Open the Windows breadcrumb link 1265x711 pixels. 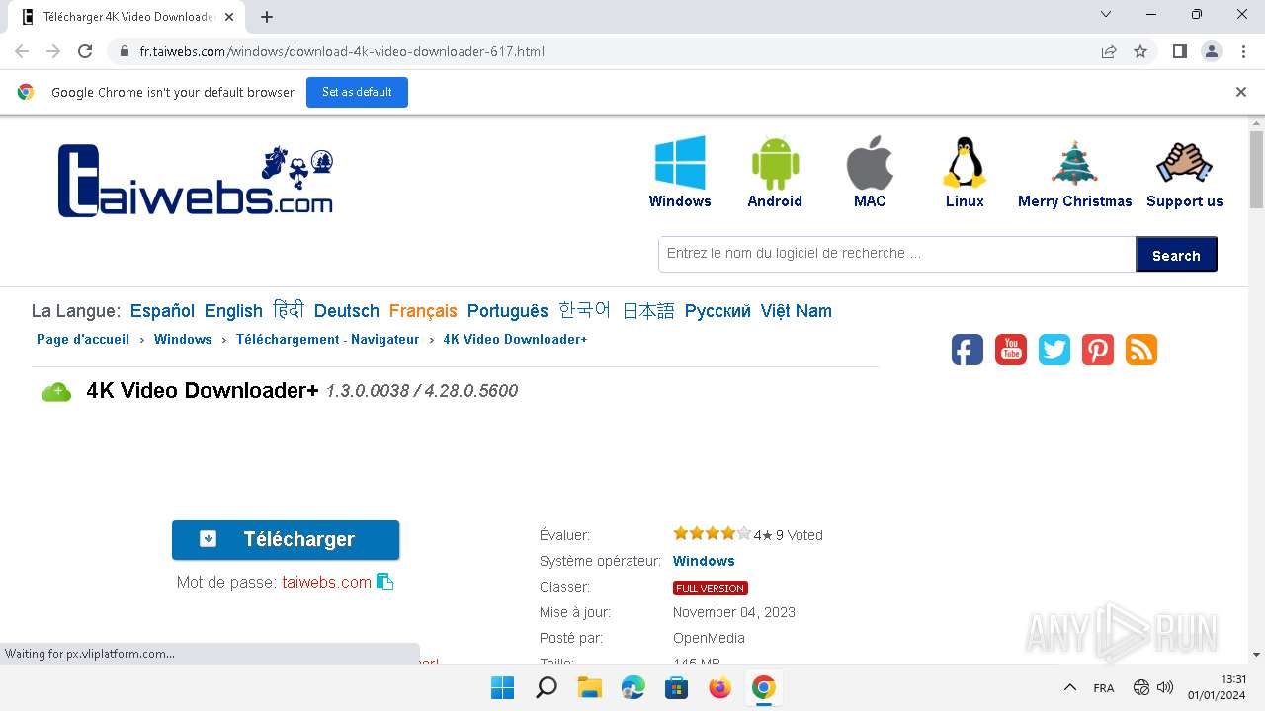(183, 339)
